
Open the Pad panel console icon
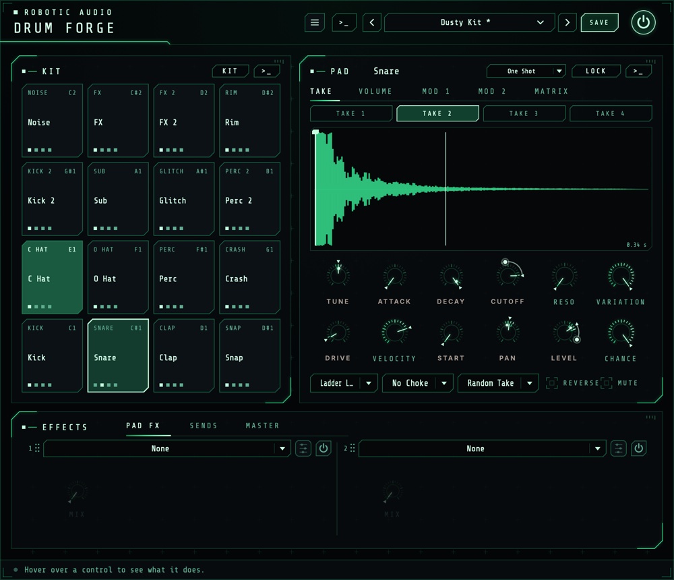coord(638,71)
